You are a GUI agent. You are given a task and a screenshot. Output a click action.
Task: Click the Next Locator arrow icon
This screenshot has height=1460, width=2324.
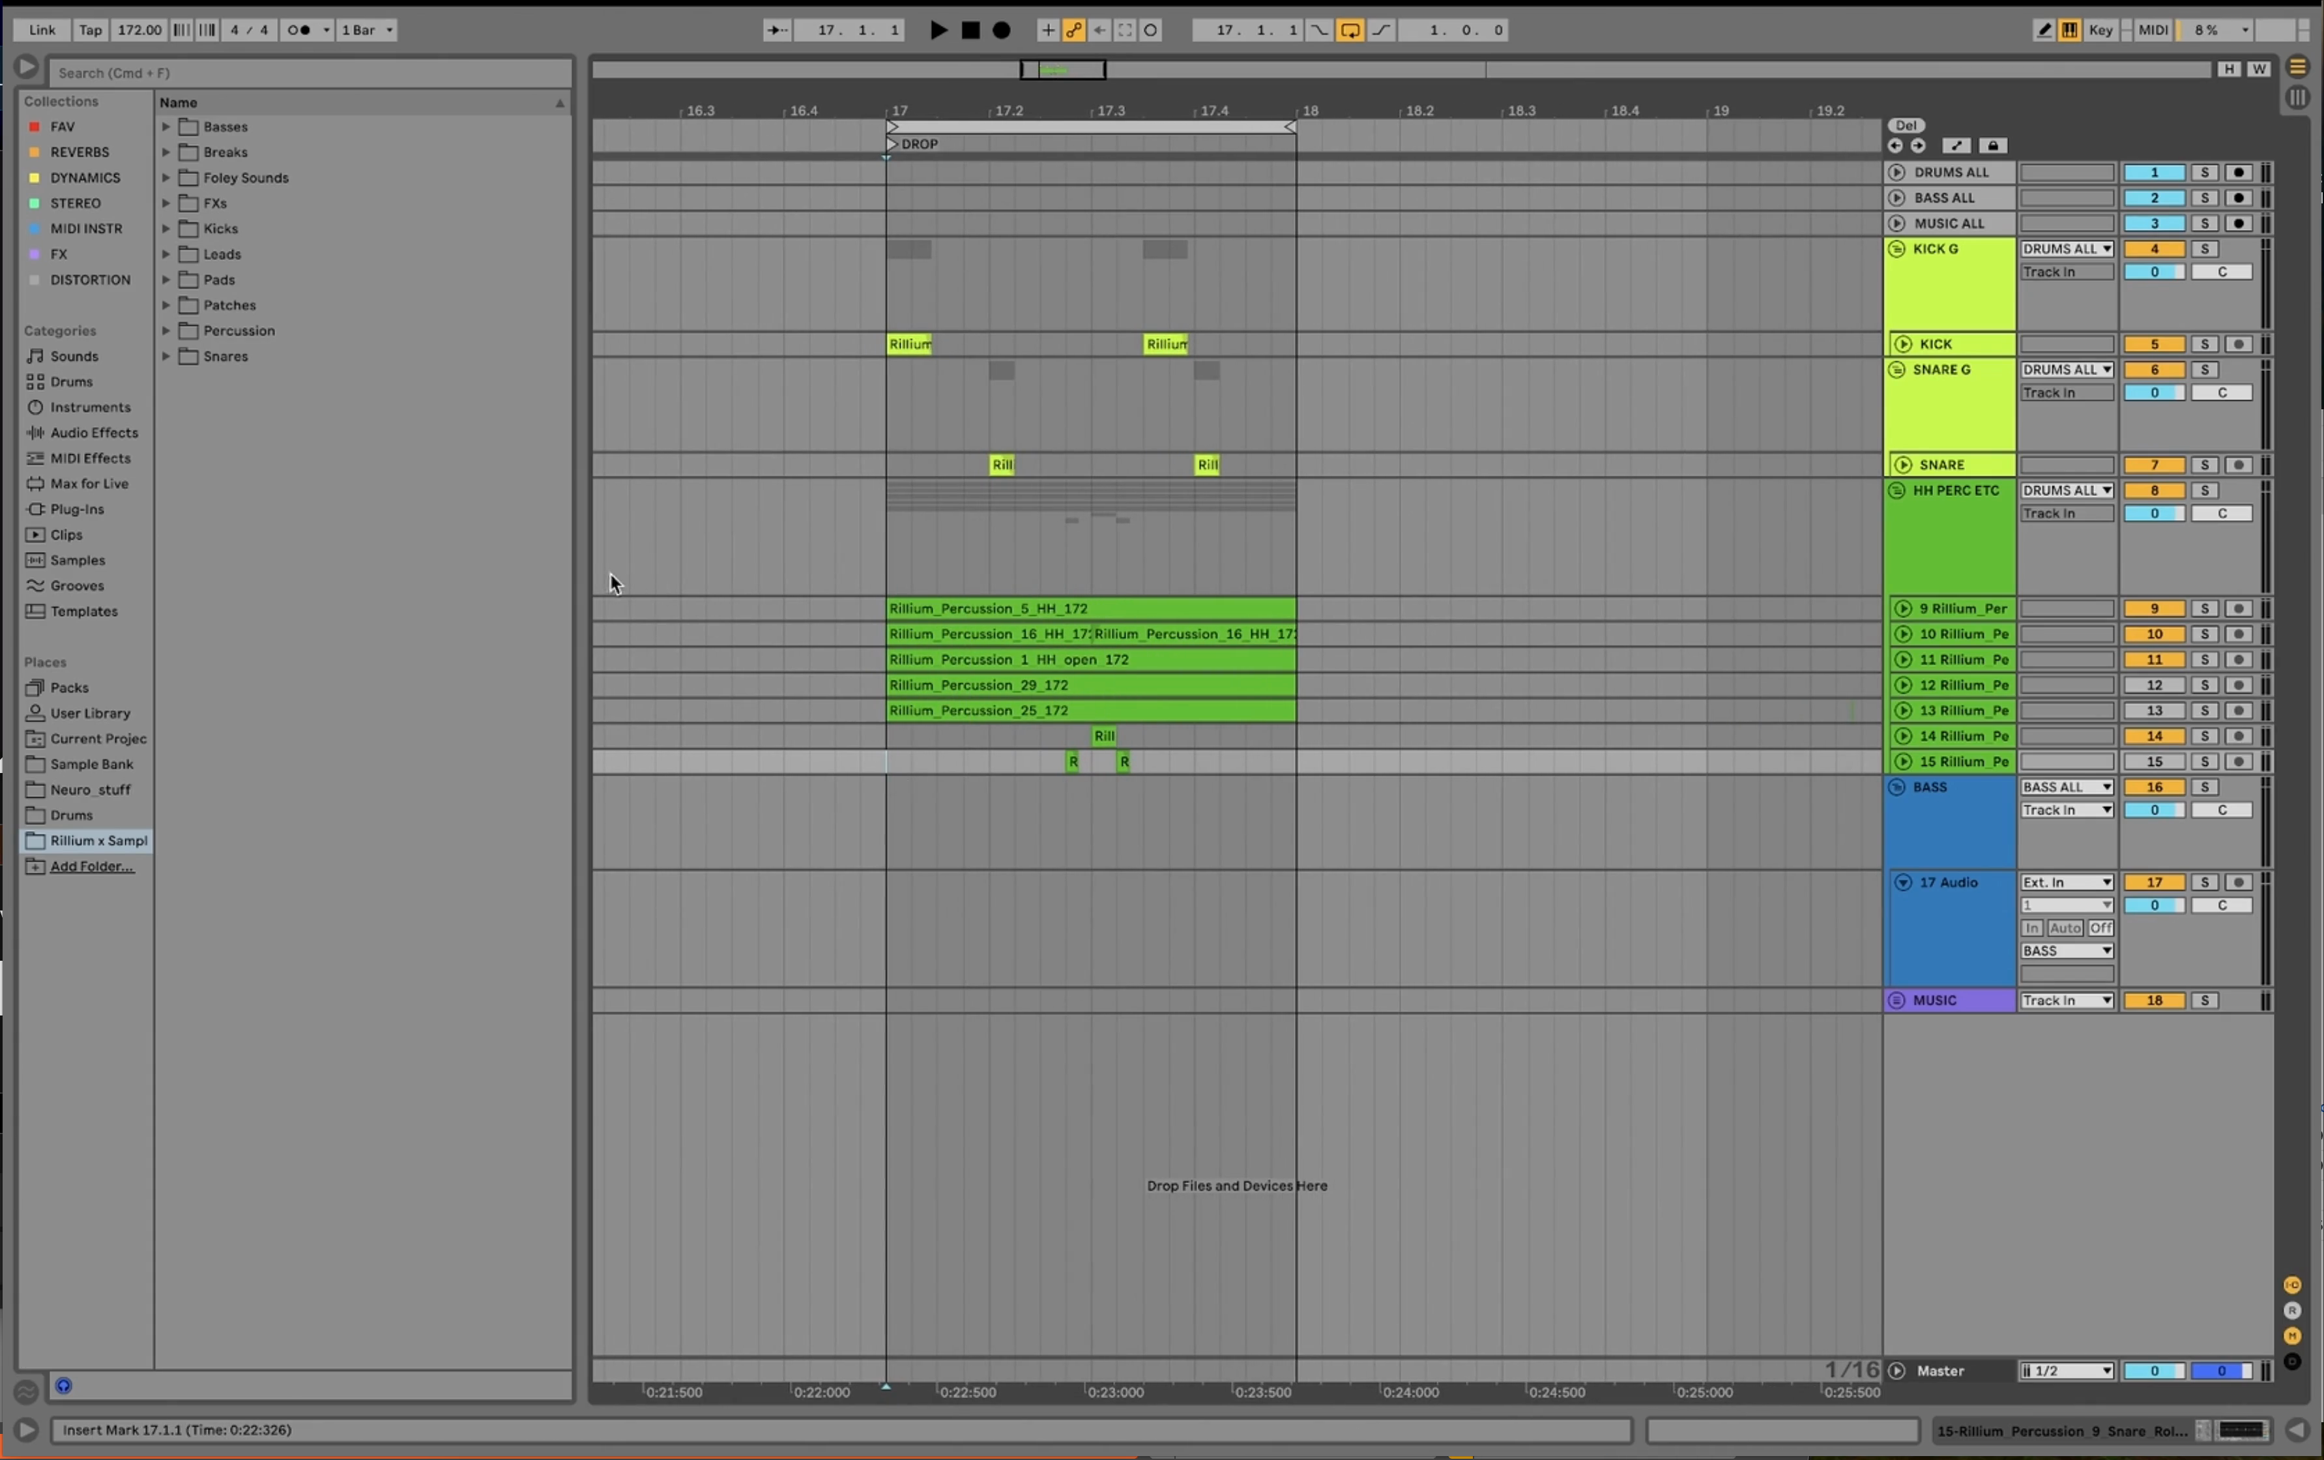1918,146
